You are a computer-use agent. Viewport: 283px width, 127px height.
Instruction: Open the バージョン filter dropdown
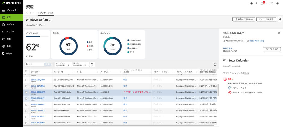63,64
